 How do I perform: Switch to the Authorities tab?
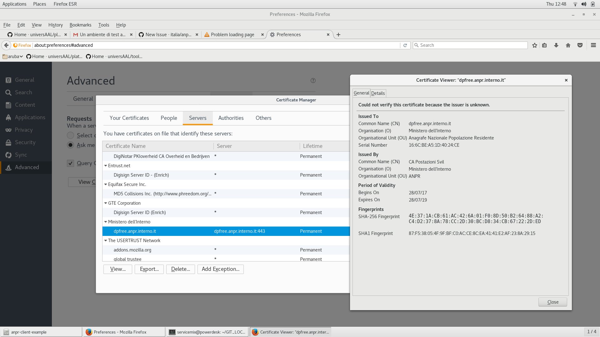[231, 118]
